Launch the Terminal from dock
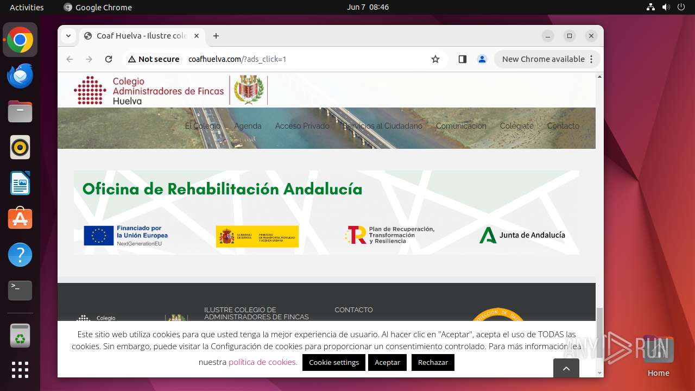Viewport: 695px width, 391px height. (x=20, y=291)
